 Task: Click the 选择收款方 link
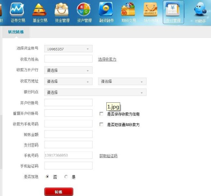(x=107, y=59)
